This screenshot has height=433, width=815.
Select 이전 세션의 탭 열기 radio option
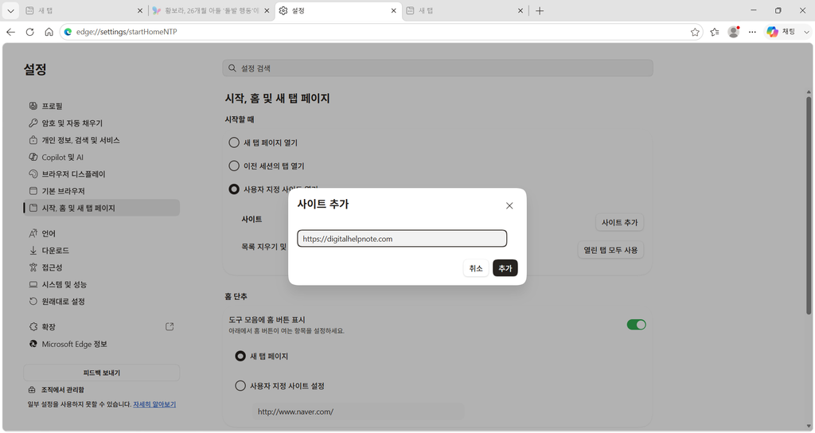tap(234, 166)
